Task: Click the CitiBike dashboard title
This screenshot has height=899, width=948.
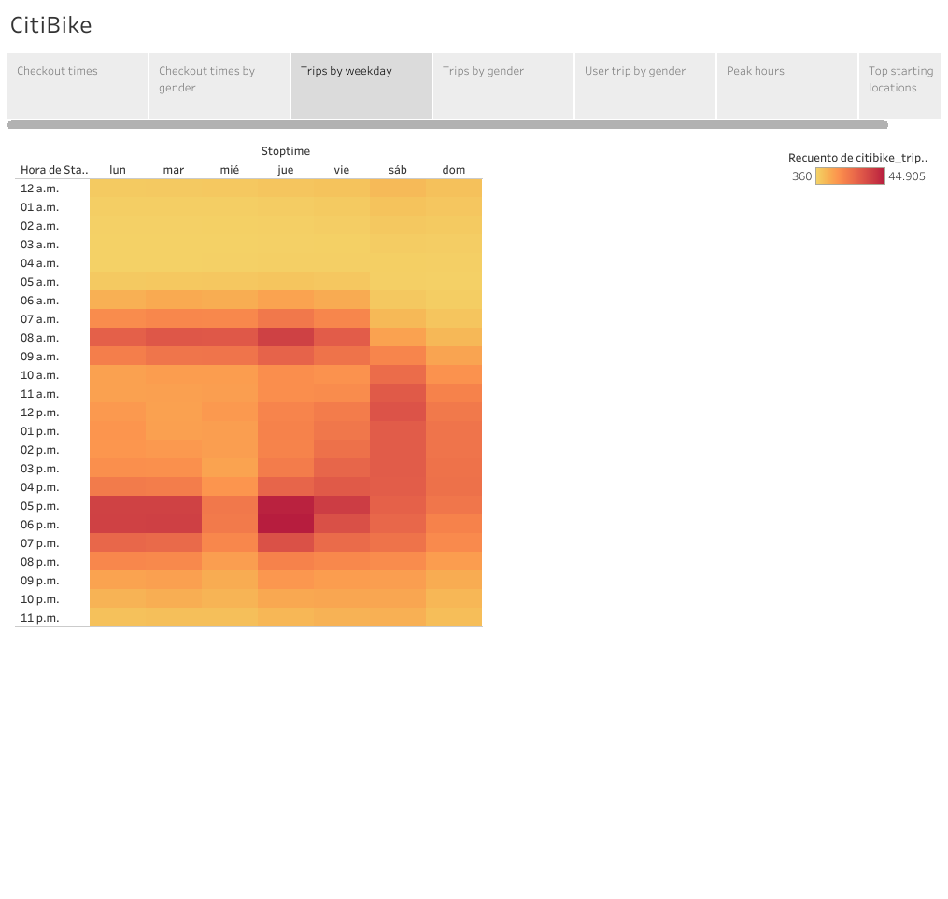Action: pyautogui.click(x=50, y=25)
